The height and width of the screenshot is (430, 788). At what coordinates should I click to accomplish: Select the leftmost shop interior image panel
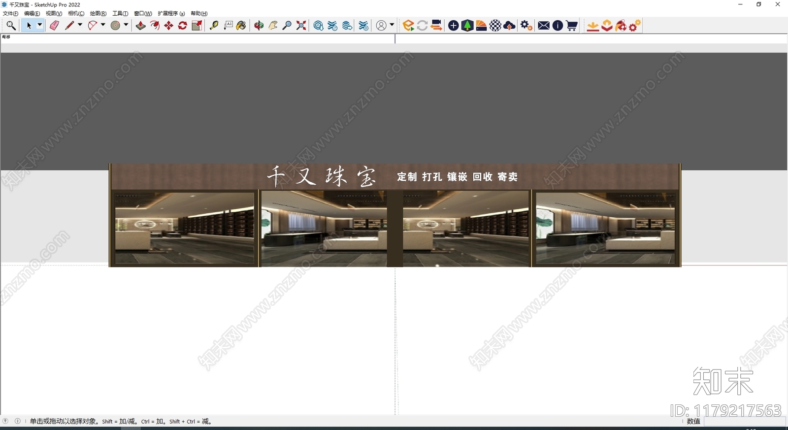click(185, 228)
